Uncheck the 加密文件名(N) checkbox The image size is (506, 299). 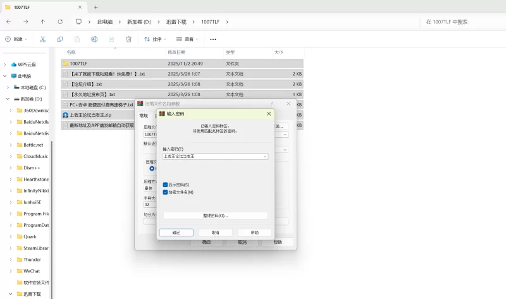tap(165, 192)
